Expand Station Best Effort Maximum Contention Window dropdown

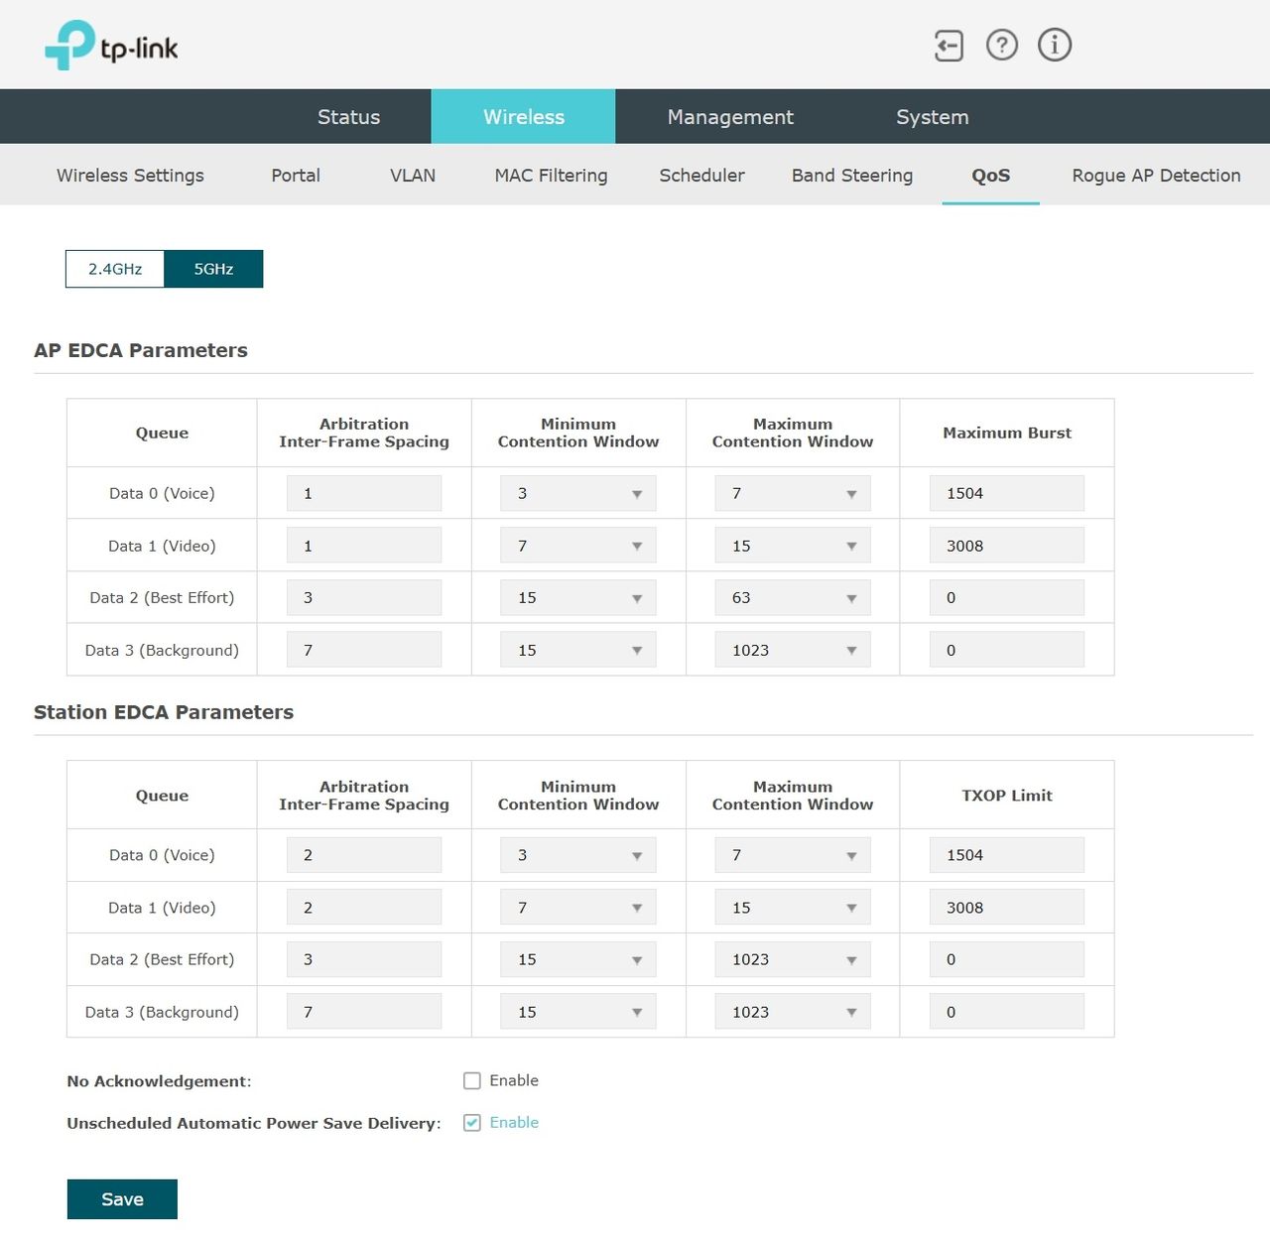tap(793, 959)
